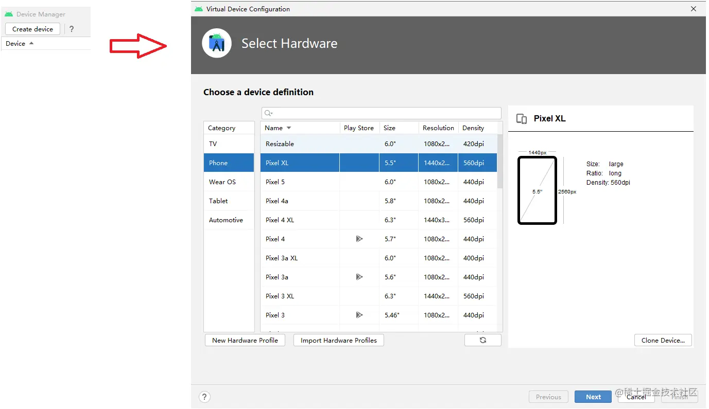Refresh the device definition list
This screenshot has width=709, height=409.
[482, 340]
